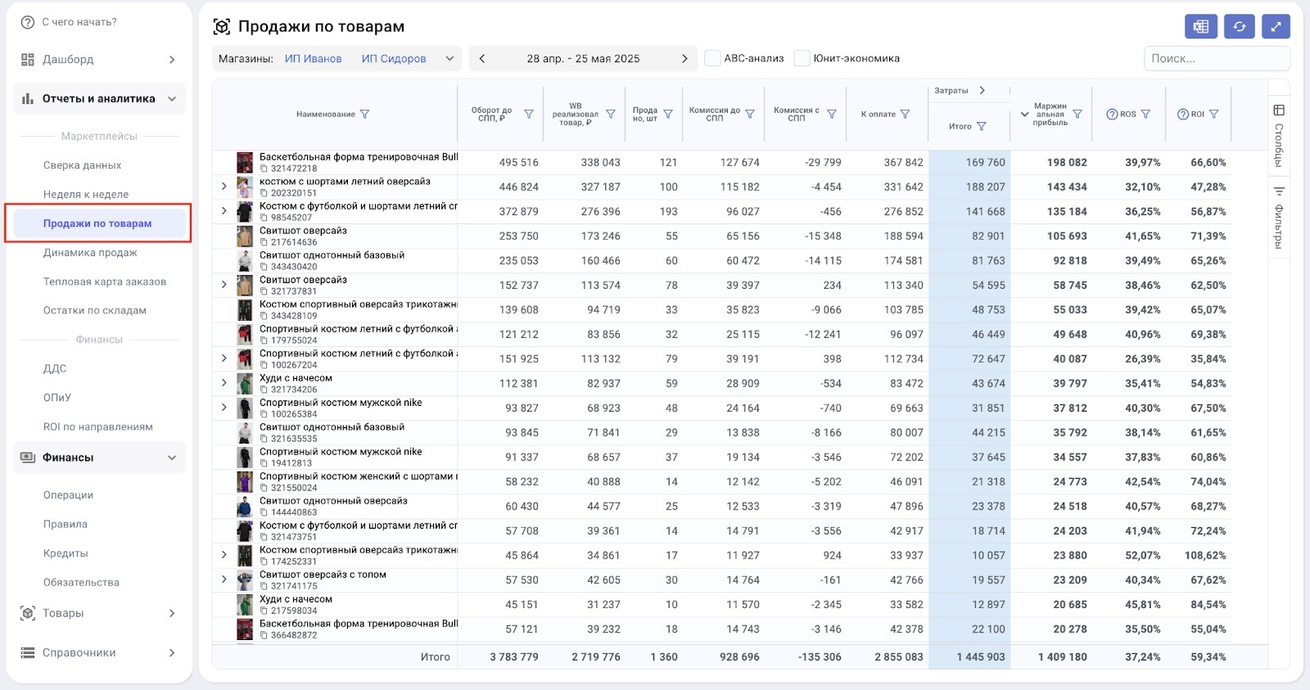This screenshot has width=1310, height=690.
Task: Copy article number 321472218
Action: pyautogui.click(x=264, y=169)
